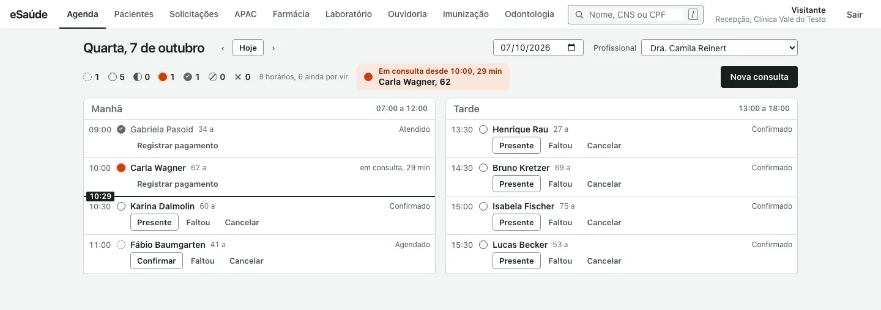Mark Lucas Becker as Presente
This screenshot has height=310, width=881.
(516, 261)
